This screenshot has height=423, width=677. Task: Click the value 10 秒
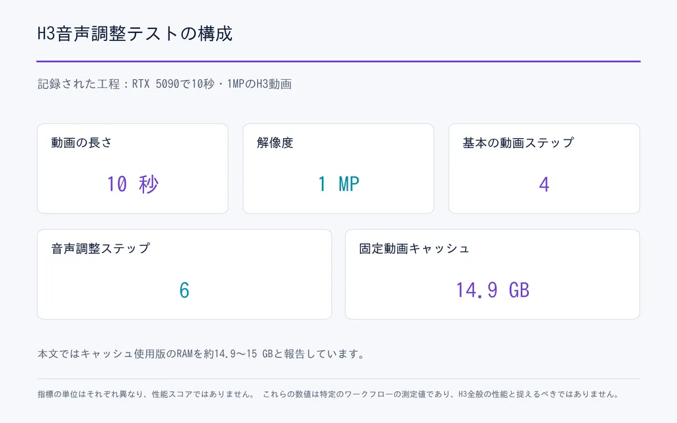(x=132, y=184)
